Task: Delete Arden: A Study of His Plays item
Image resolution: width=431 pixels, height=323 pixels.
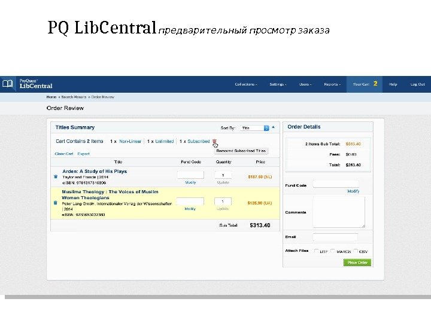Action: tap(56, 176)
